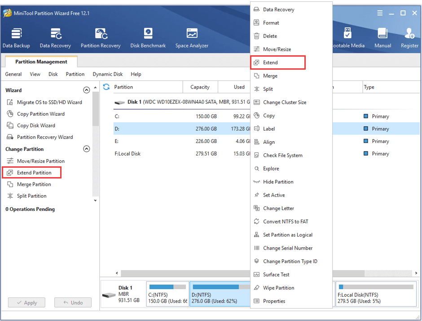This screenshot has height=321, width=422.
Task: Select Wipe Partition entry
Action: pyautogui.click(x=291, y=288)
